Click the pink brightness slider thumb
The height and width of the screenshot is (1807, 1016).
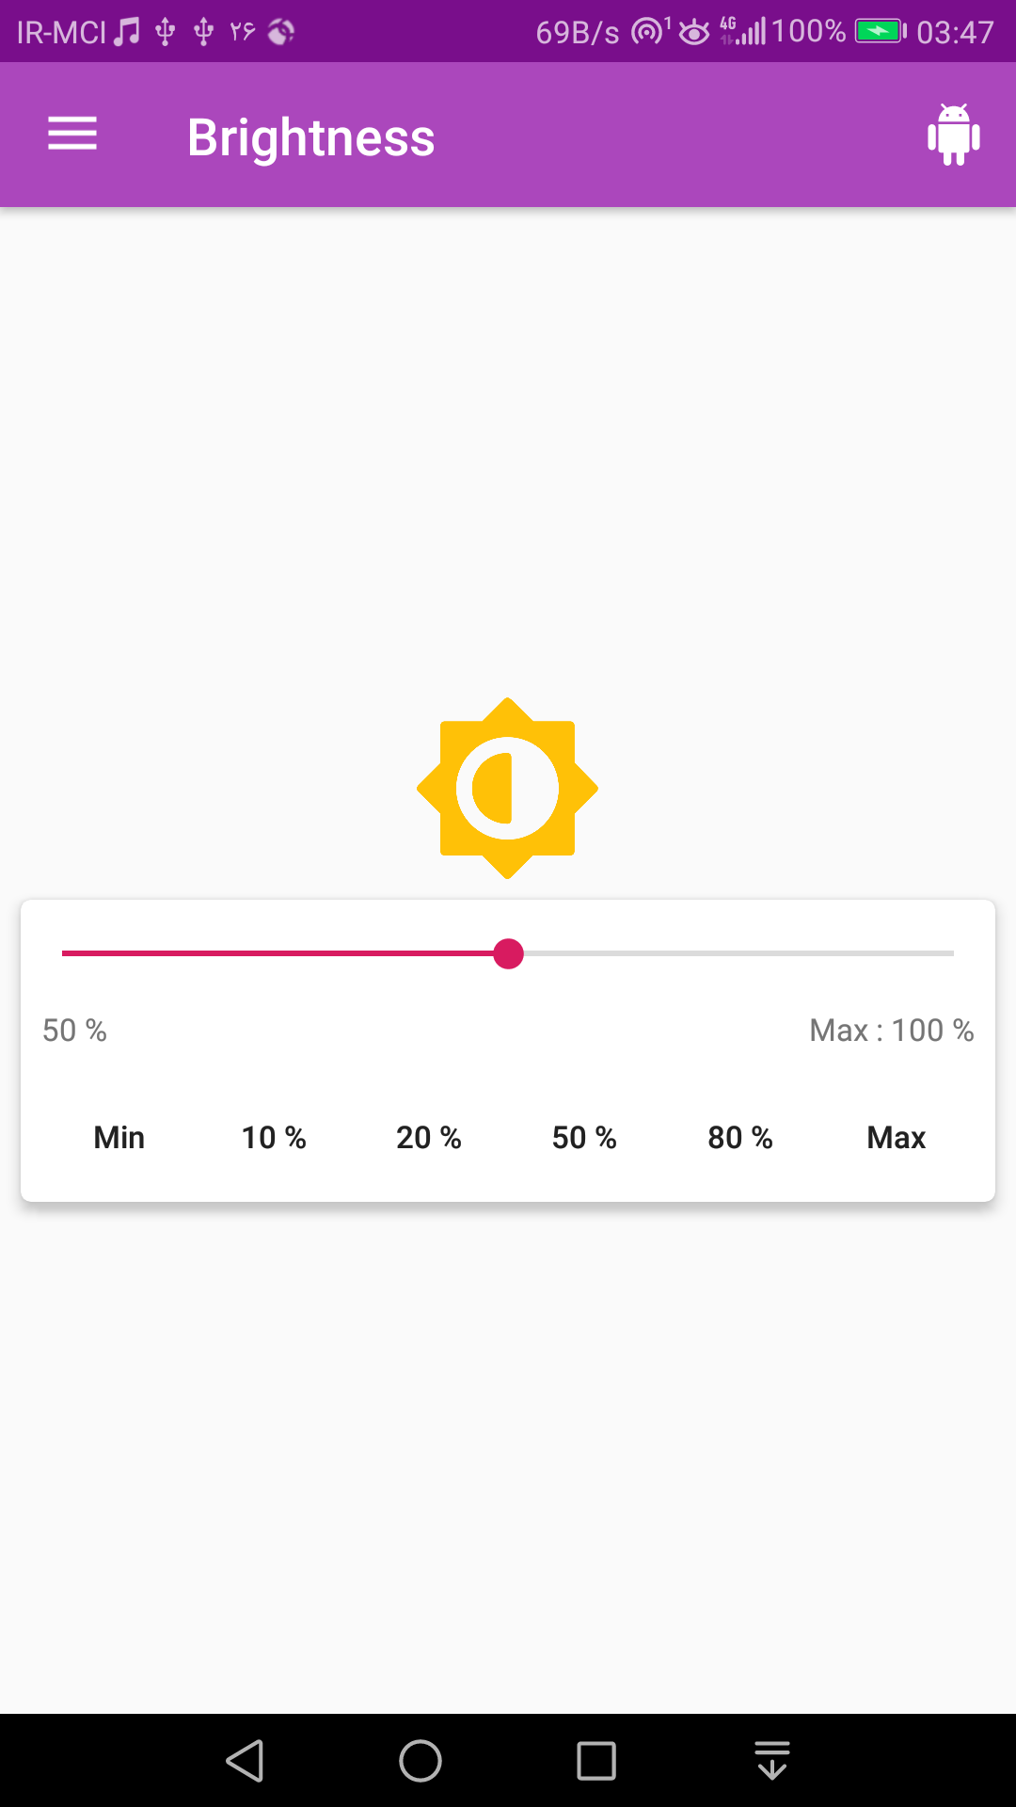click(508, 953)
